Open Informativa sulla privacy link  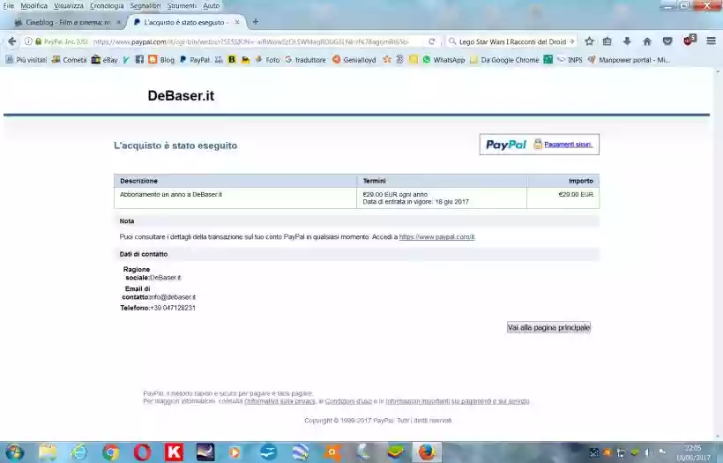coord(280,401)
